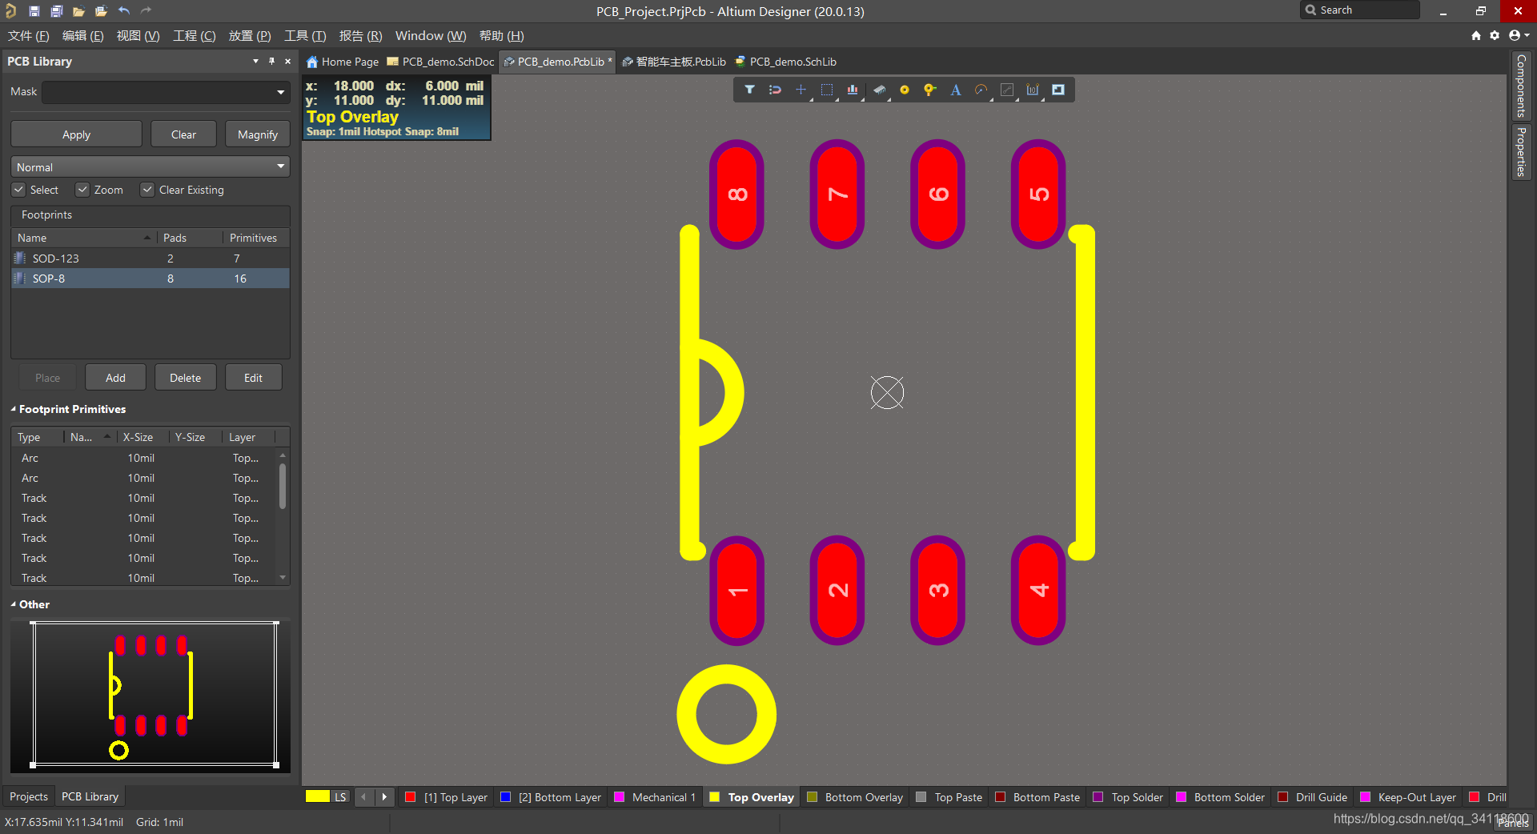
Task: Select the place arc tool
Action: (x=981, y=90)
